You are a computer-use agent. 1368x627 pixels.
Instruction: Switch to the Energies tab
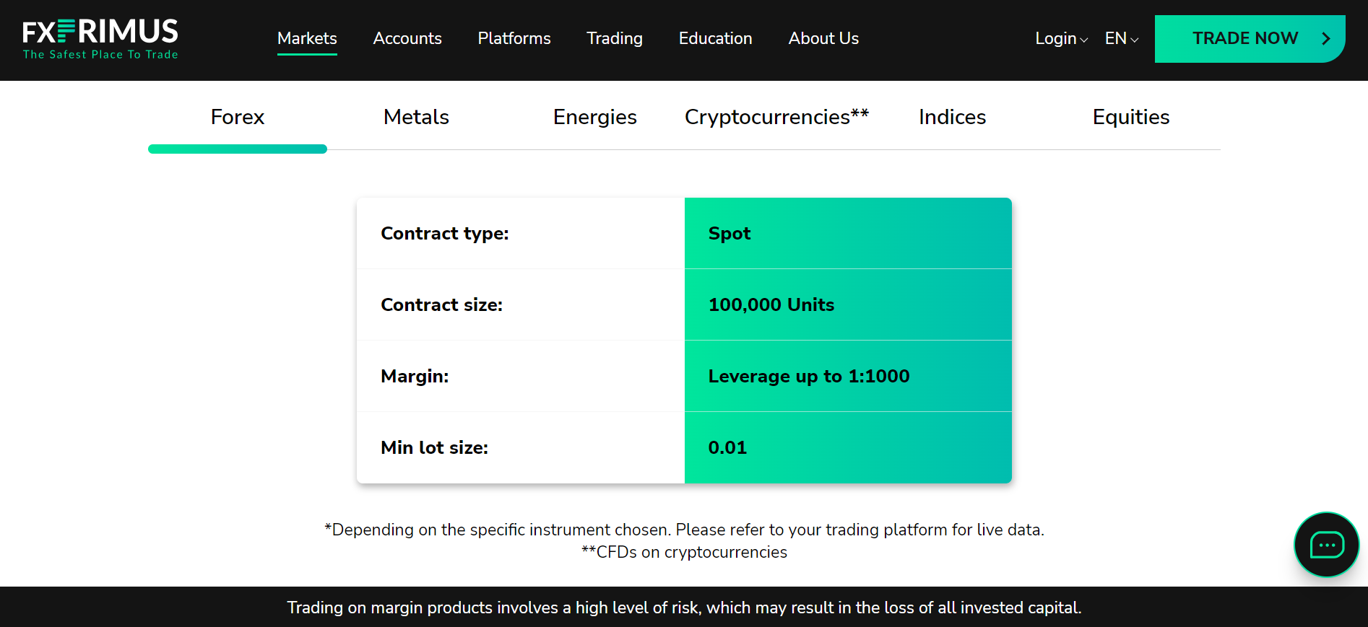[595, 117]
